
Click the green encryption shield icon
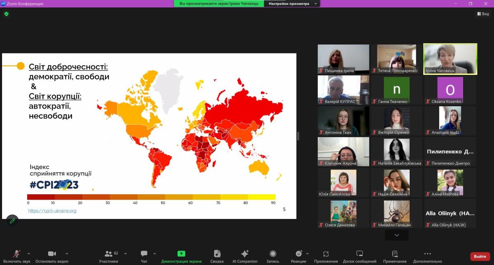coord(6,14)
